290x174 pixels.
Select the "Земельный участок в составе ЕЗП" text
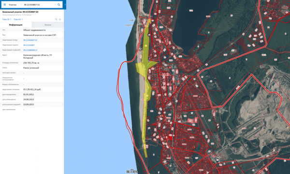coord(40,35)
